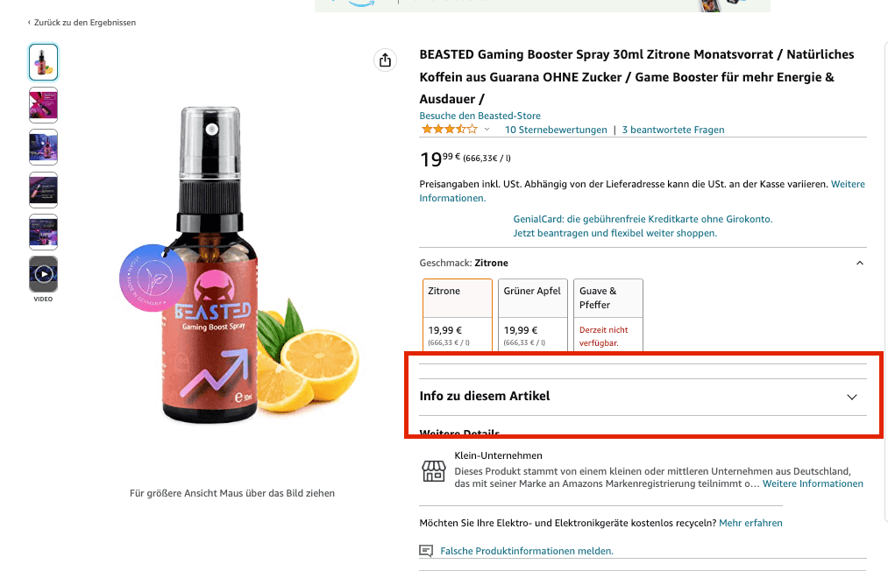Open the star rating dropdown arrow

487,130
